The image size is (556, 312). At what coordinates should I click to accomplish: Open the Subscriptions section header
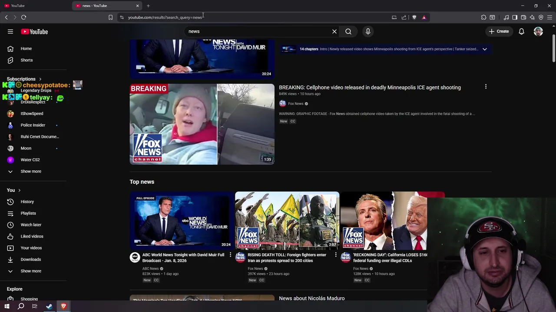click(24, 79)
